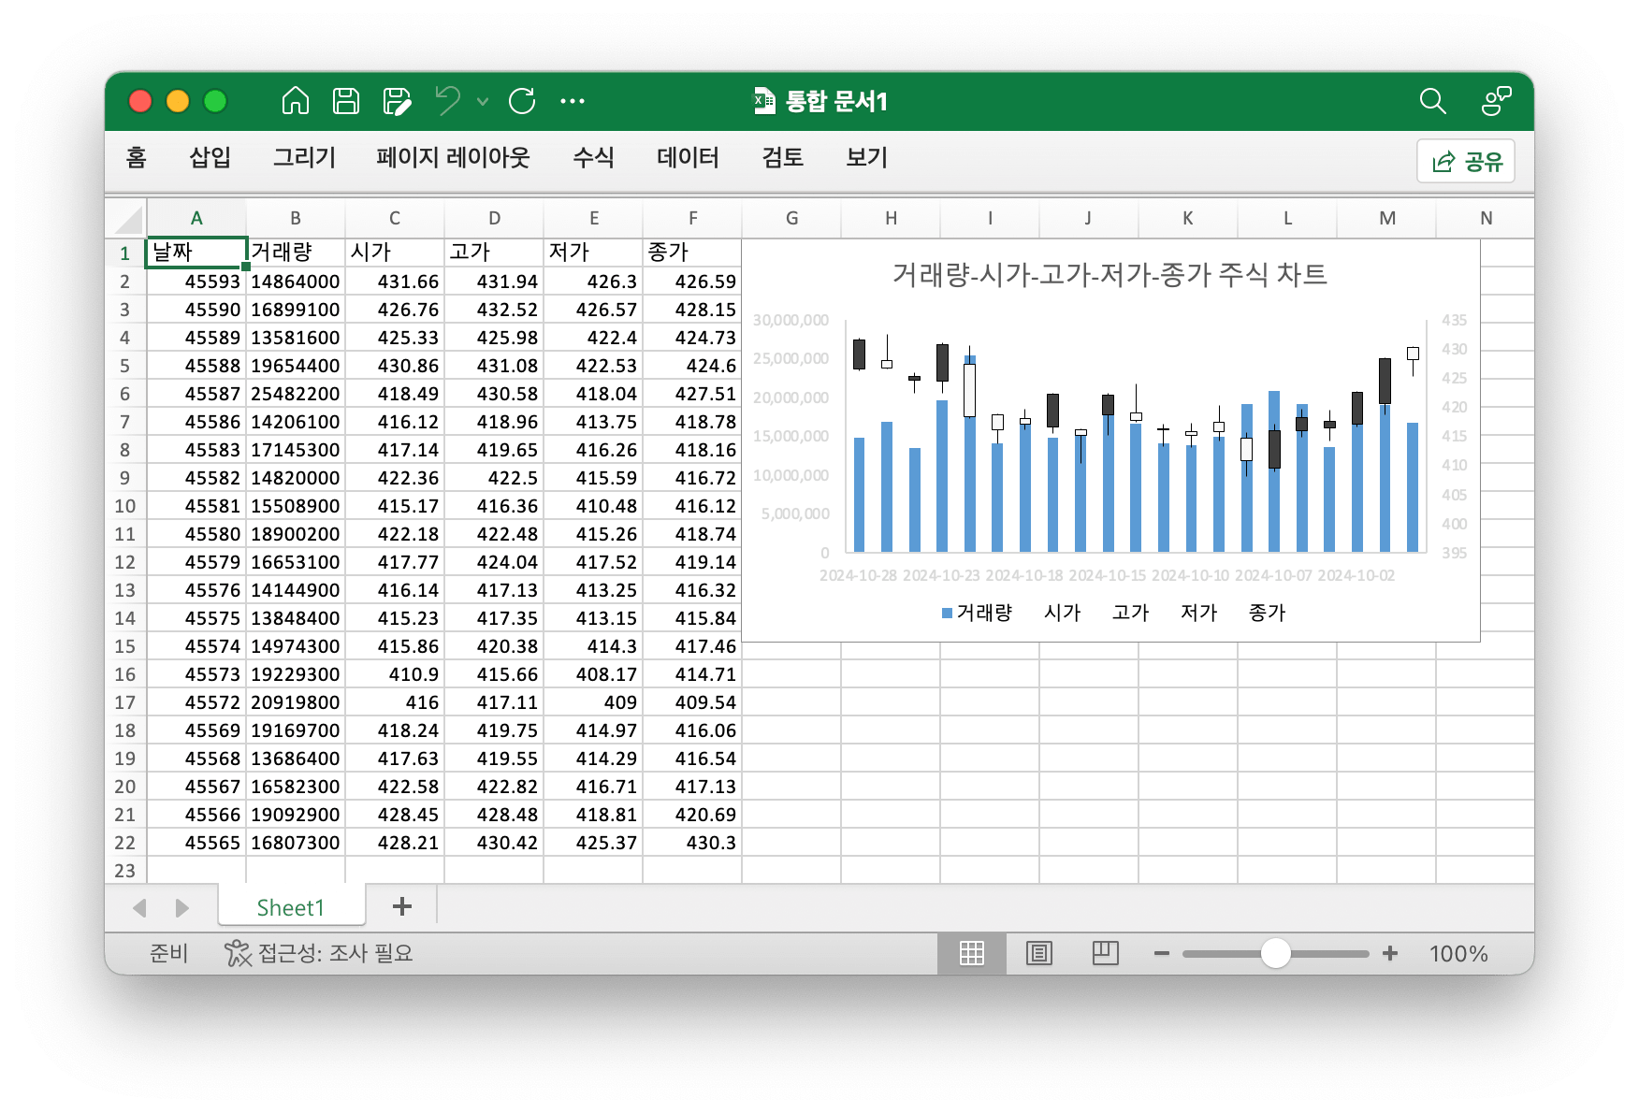Click the Save As pencil-disk icon
The height and width of the screenshot is (1113, 1639).
tap(397, 101)
